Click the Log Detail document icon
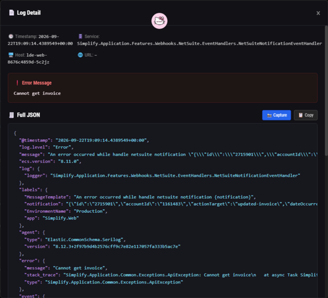This screenshot has width=328, height=298. (11, 12)
